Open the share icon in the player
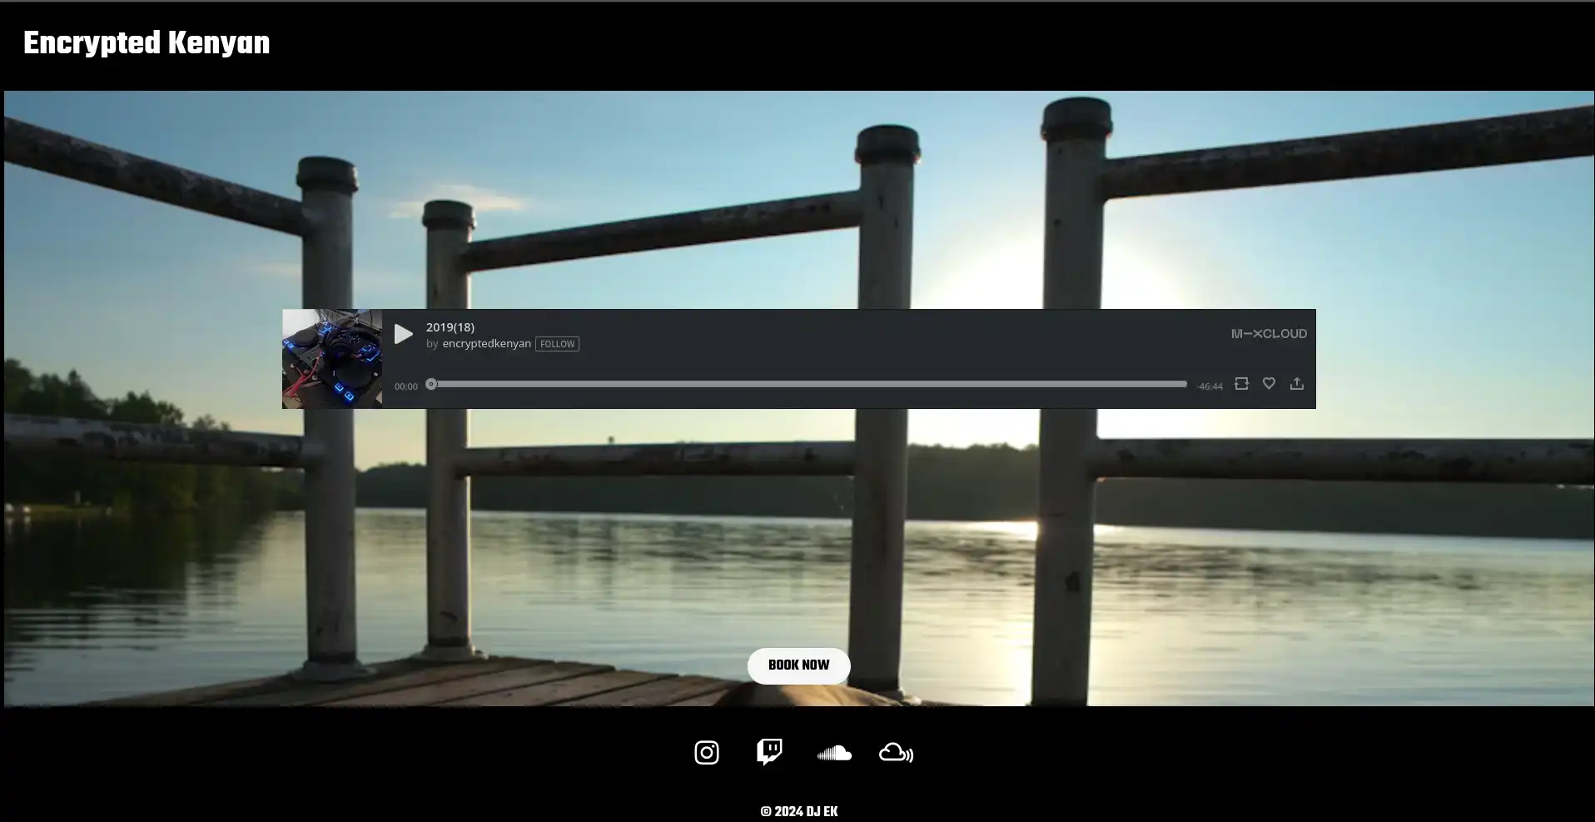 [1296, 383]
